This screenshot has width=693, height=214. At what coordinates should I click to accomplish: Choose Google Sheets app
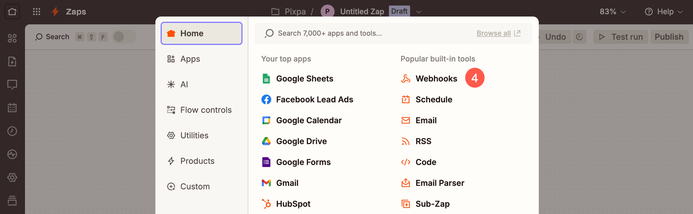[297, 79]
